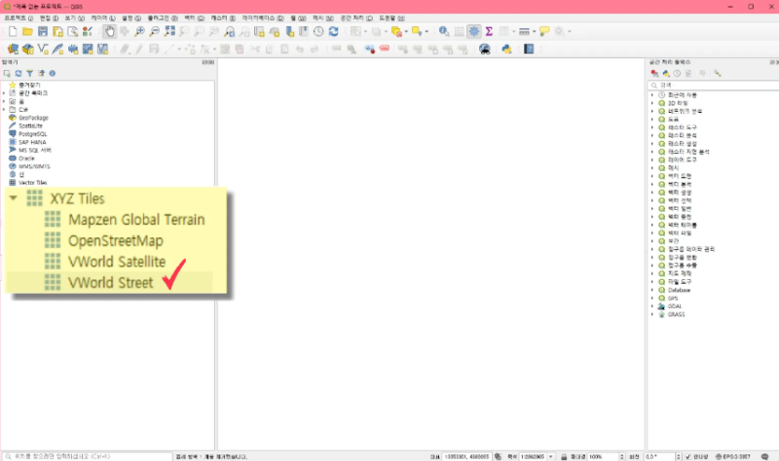Open the 레이어 (Layer) menu
The width and height of the screenshot is (779, 461).
pyautogui.click(x=103, y=18)
